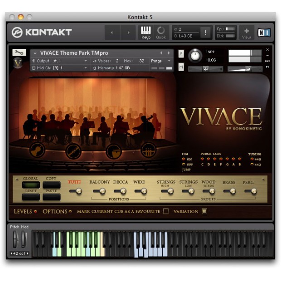The height and width of the screenshot is (281, 281).
Task: Close the instrument with X icon
Action: point(267,49)
